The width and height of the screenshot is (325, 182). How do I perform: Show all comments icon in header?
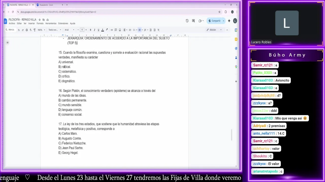193,21
